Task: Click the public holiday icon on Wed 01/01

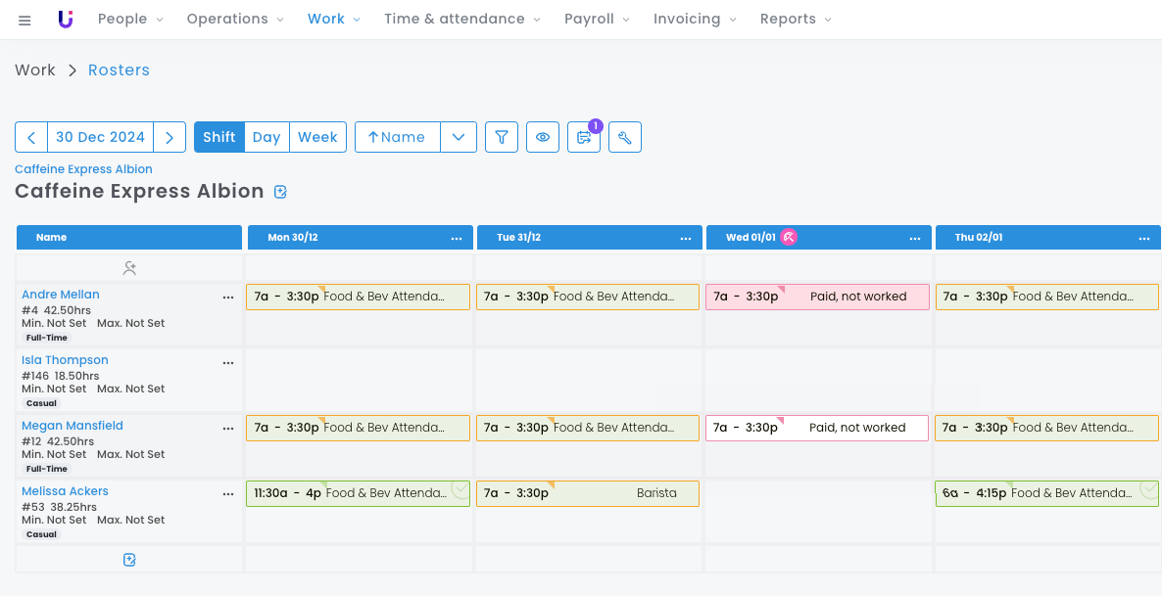Action: point(789,237)
